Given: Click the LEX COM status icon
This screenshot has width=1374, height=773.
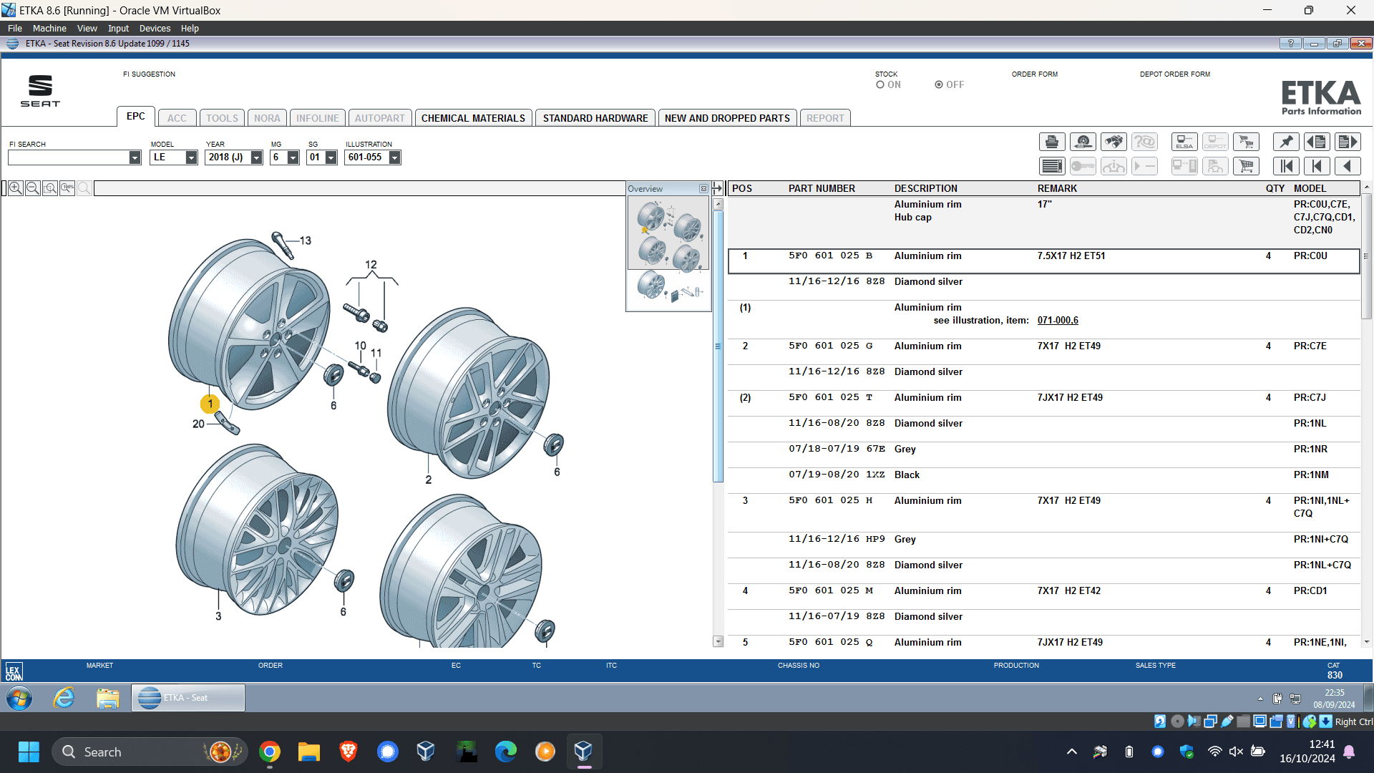Looking at the screenshot, I should tap(14, 671).
